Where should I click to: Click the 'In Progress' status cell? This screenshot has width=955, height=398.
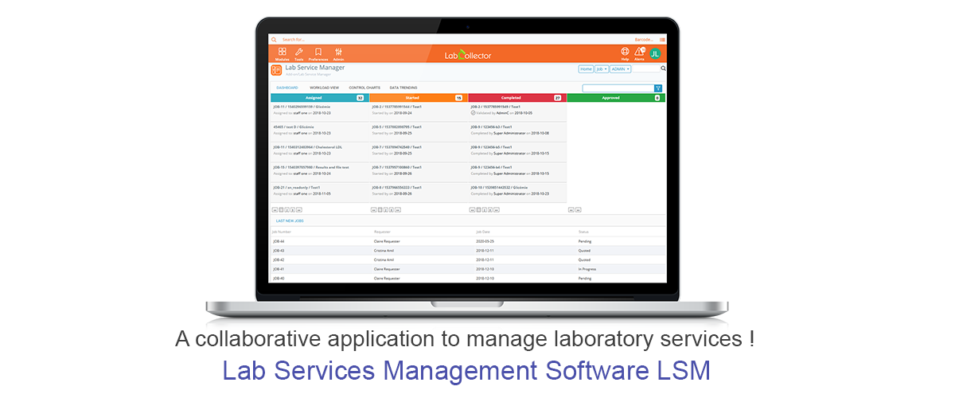tap(587, 269)
